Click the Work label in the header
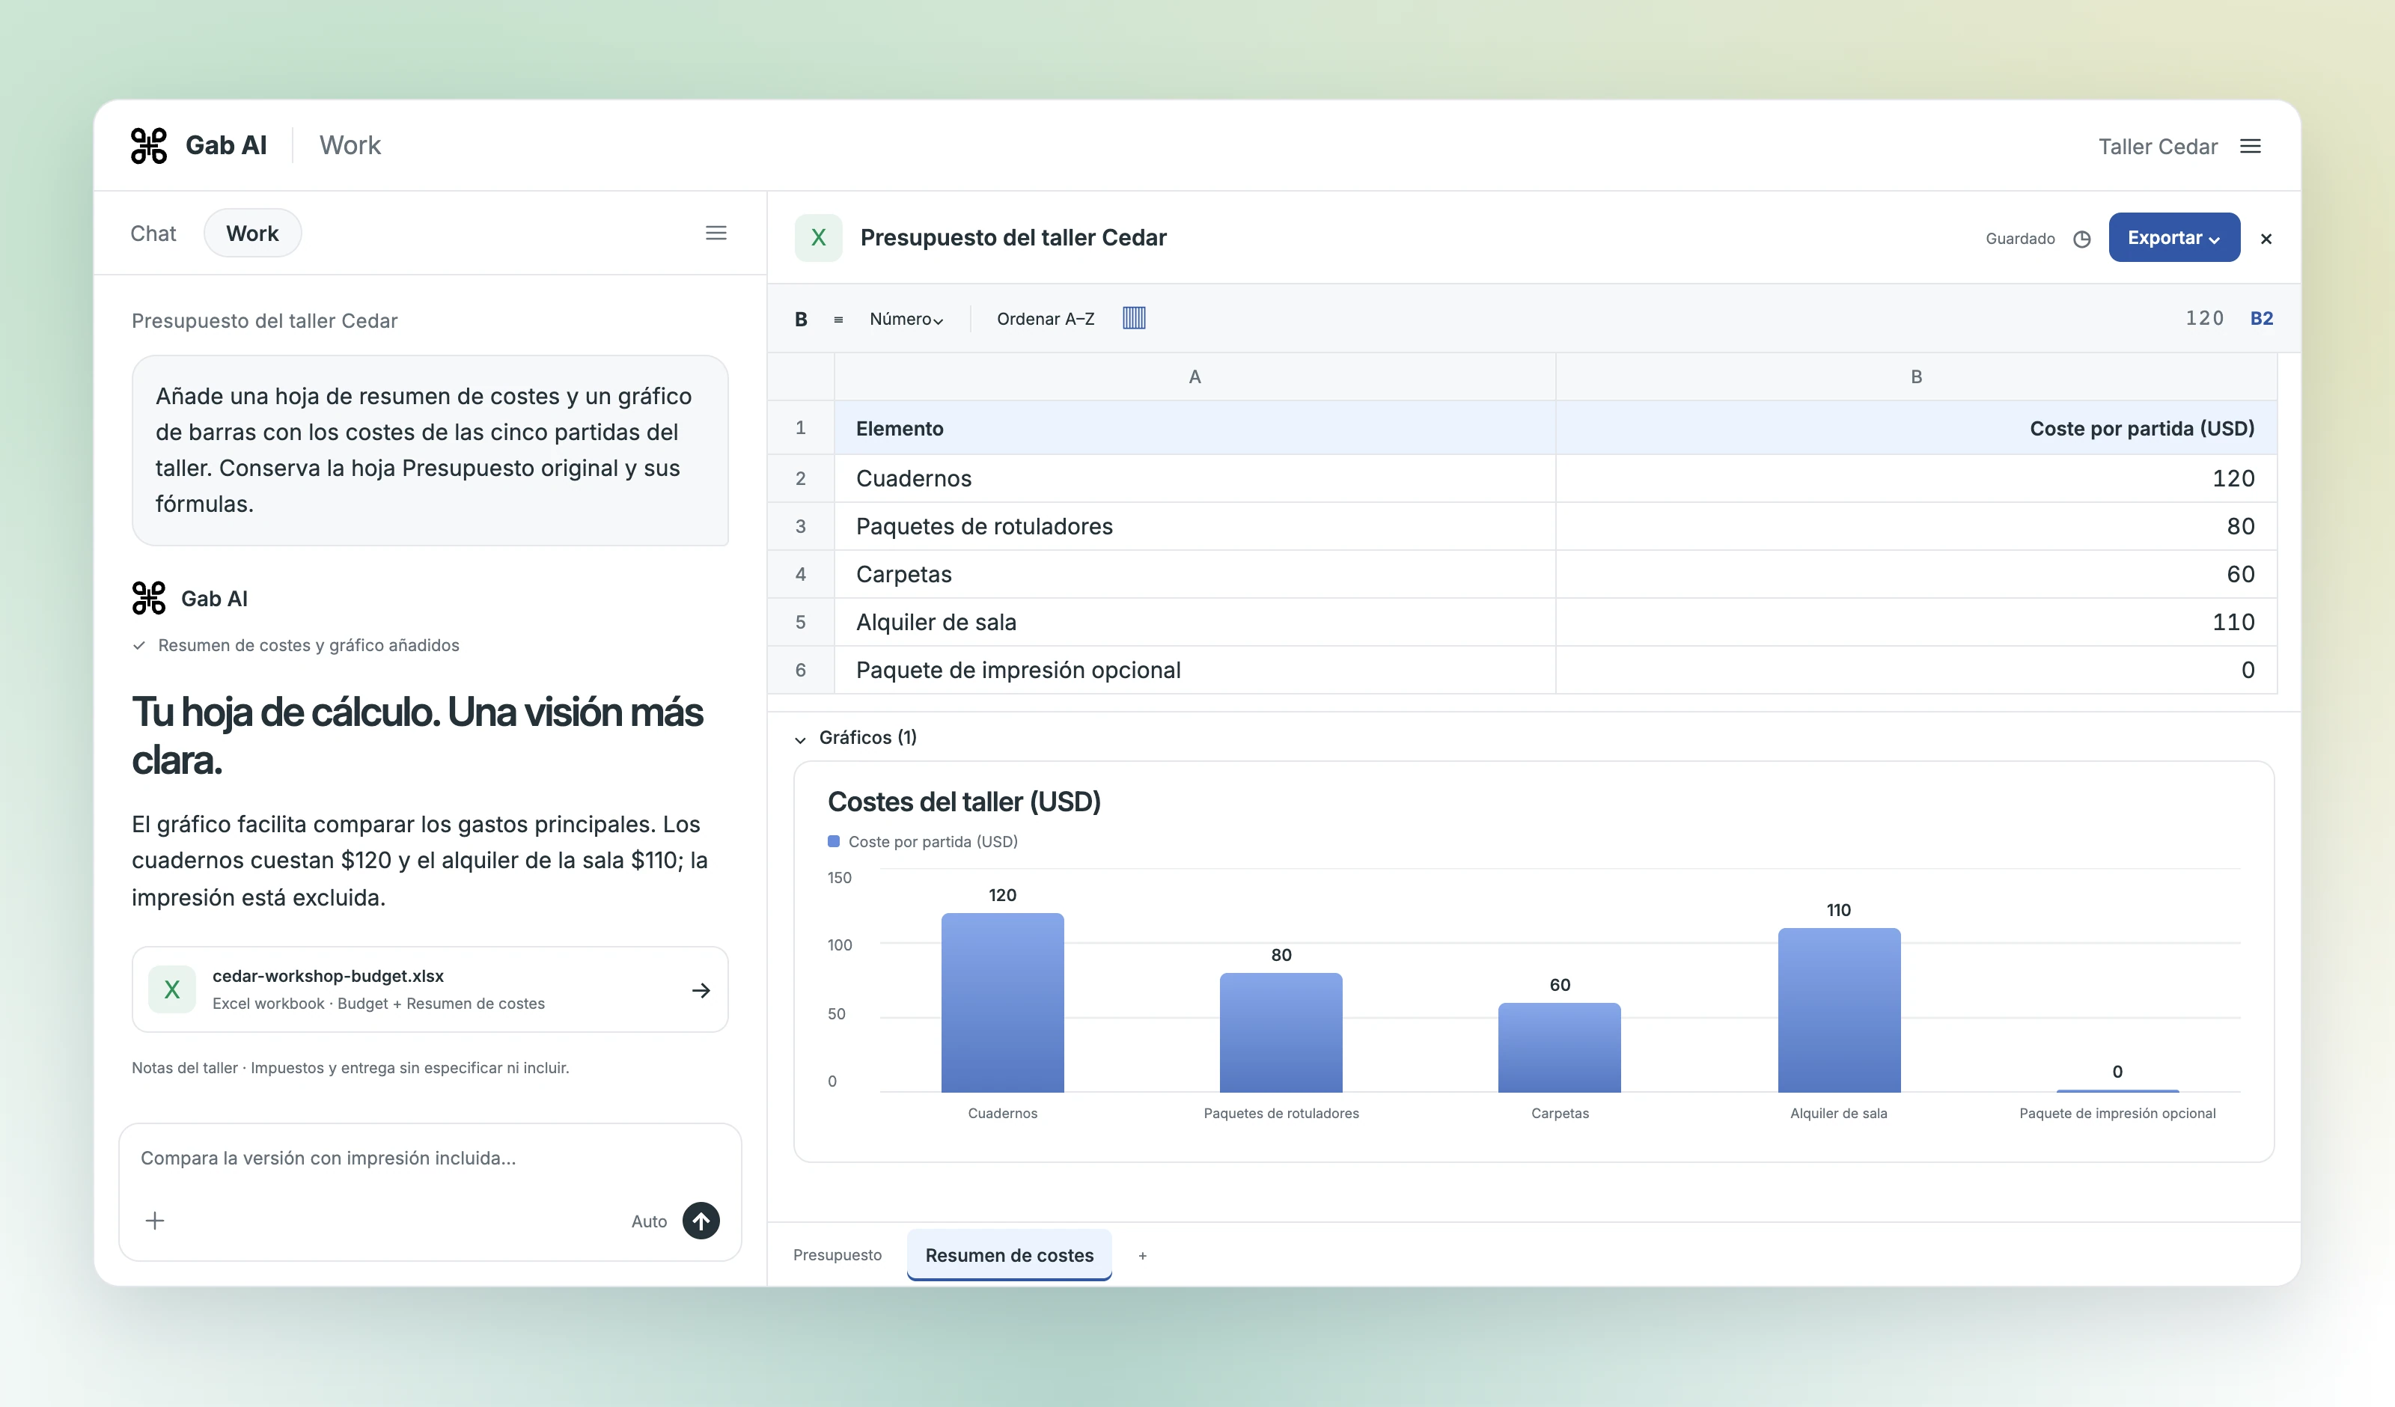 click(350, 145)
